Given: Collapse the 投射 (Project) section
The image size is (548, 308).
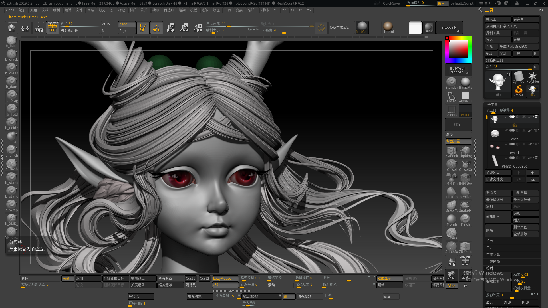Looking at the screenshot, I should (x=490, y=268).
